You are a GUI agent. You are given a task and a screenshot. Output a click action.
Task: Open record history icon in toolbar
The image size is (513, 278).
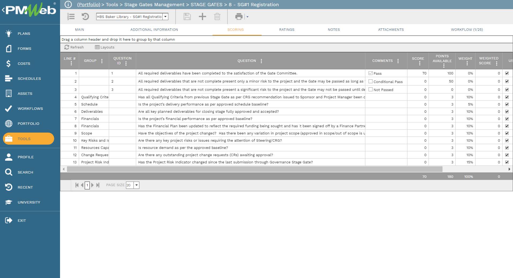tap(85, 17)
